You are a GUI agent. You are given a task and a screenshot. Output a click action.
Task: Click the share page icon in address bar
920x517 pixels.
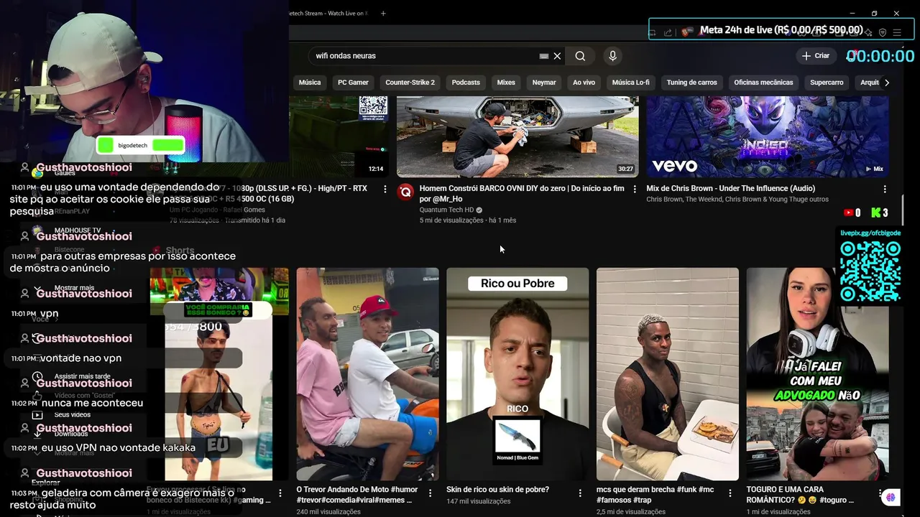668,32
